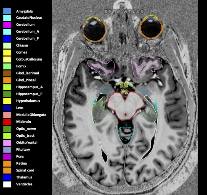Pick the Optic_tract lime swatch
207x195 pixels.
(x=7, y=136)
